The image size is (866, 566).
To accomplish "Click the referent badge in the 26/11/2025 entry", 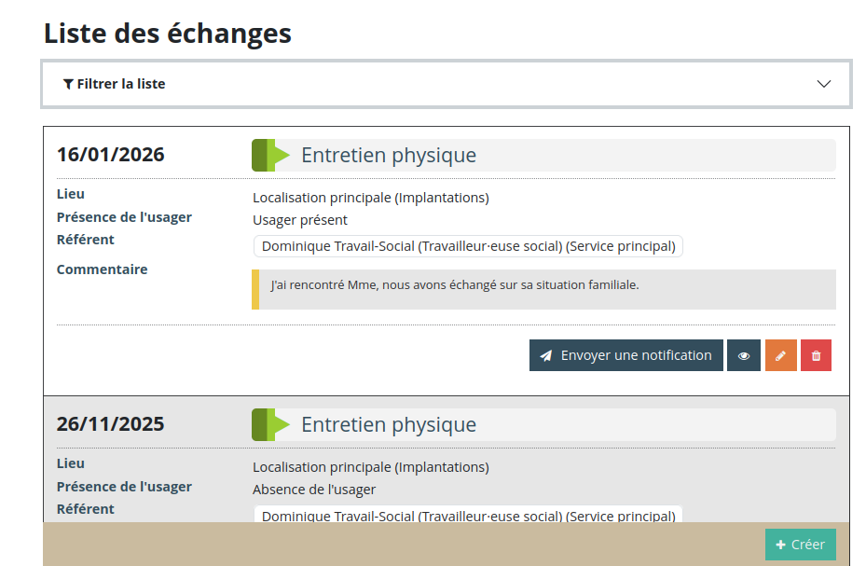I will point(468,516).
